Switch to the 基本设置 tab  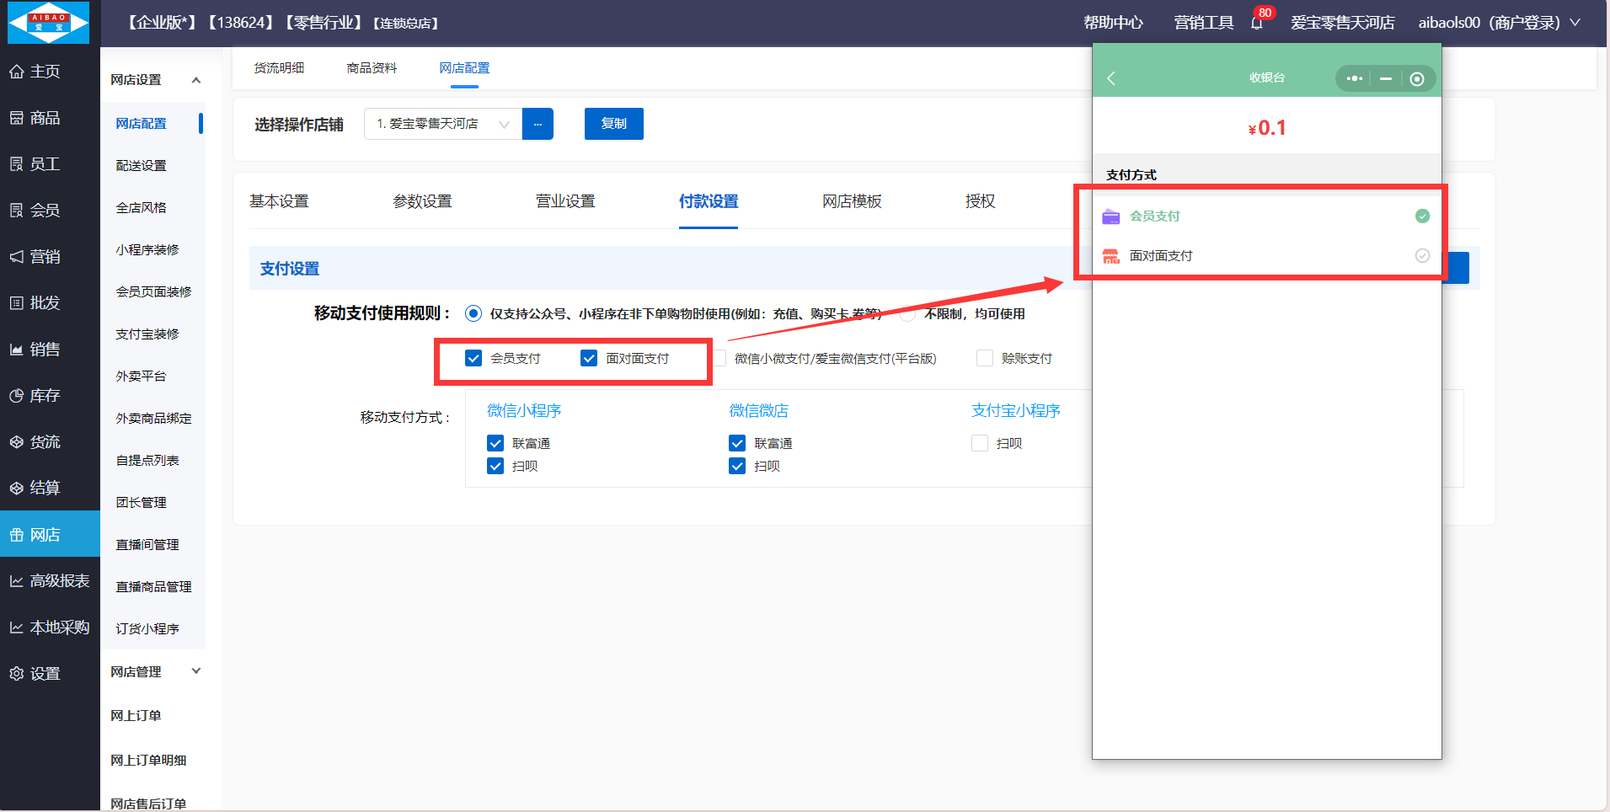click(279, 201)
